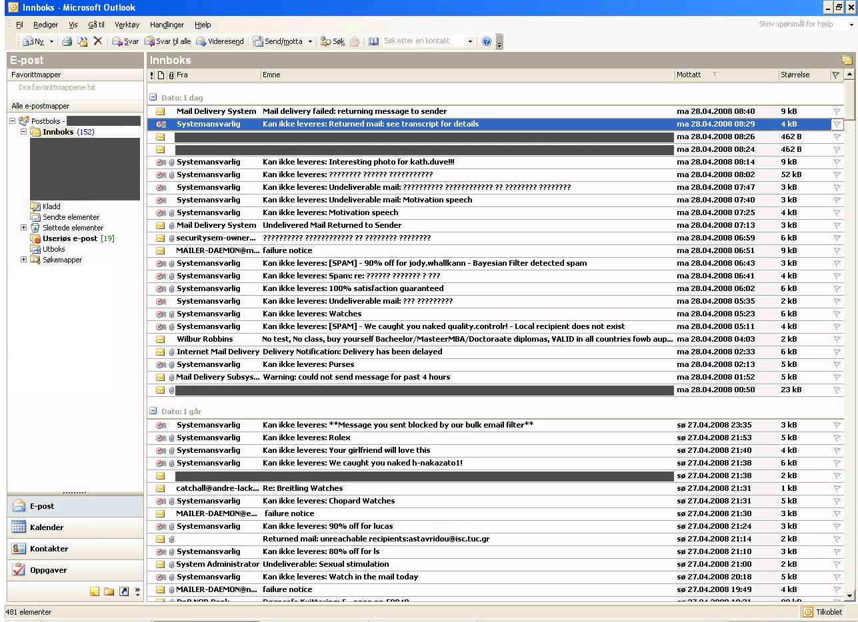Click Svar til alle to reply all
This screenshot has height=622, width=858.
pos(168,41)
